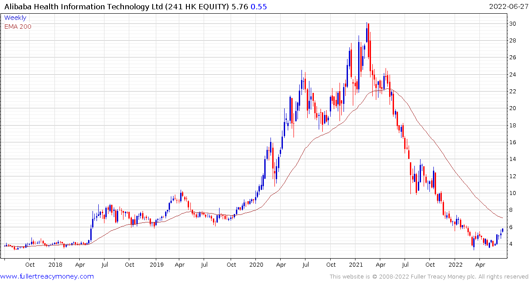The height and width of the screenshot is (283, 529).
Task: Select the Weekly interval label
Action: pyautogui.click(x=15, y=18)
